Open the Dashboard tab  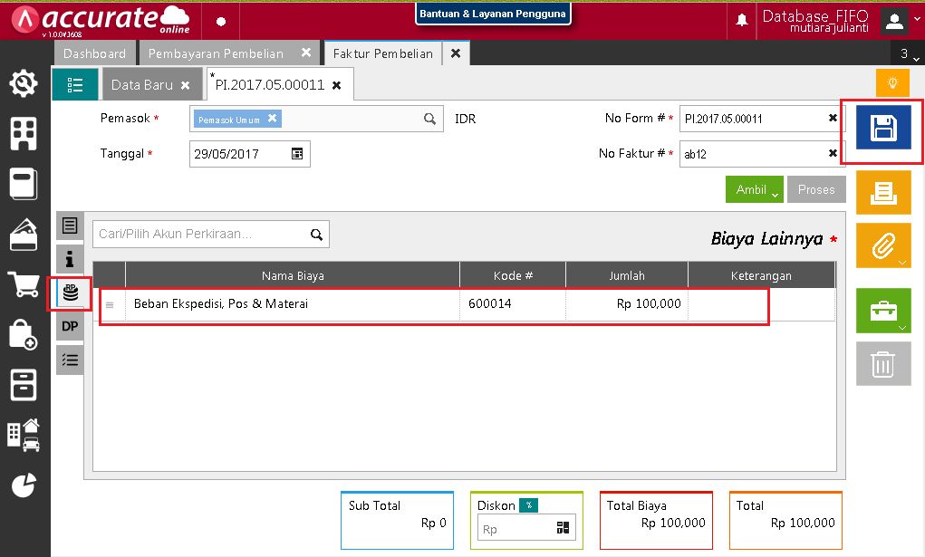(94, 53)
